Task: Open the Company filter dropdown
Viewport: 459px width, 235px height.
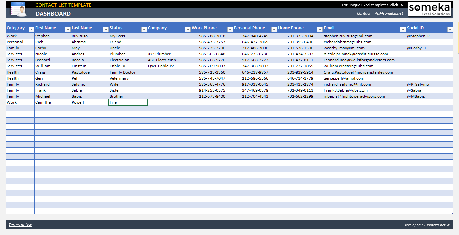Action: 188,29
